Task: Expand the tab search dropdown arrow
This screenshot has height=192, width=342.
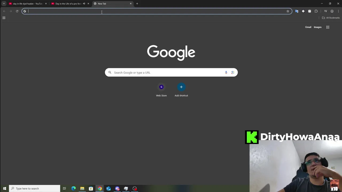Action: coord(4,3)
